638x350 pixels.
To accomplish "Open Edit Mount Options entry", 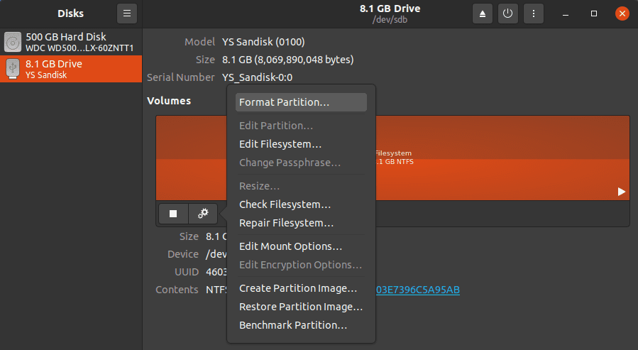I will coord(301,246).
